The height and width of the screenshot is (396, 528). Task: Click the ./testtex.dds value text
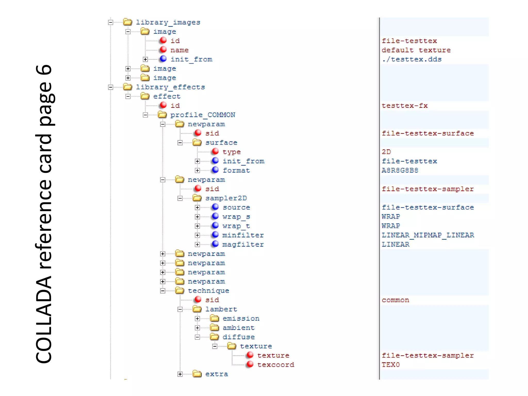tap(411, 59)
